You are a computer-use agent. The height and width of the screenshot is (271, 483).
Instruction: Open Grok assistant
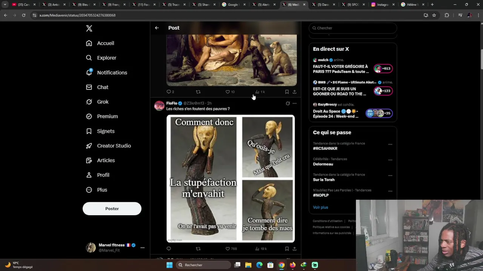pos(97,102)
